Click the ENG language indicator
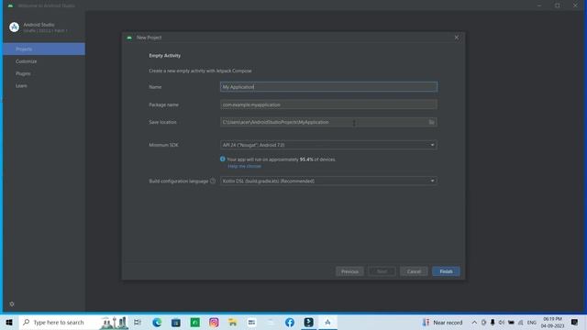The width and height of the screenshot is (587, 330). (532, 322)
